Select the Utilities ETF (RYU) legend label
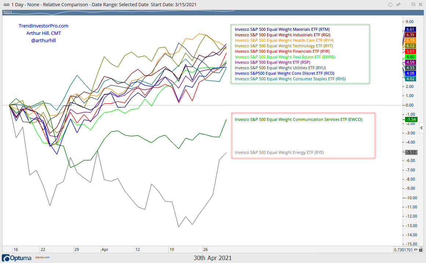 pyautogui.click(x=280, y=68)
